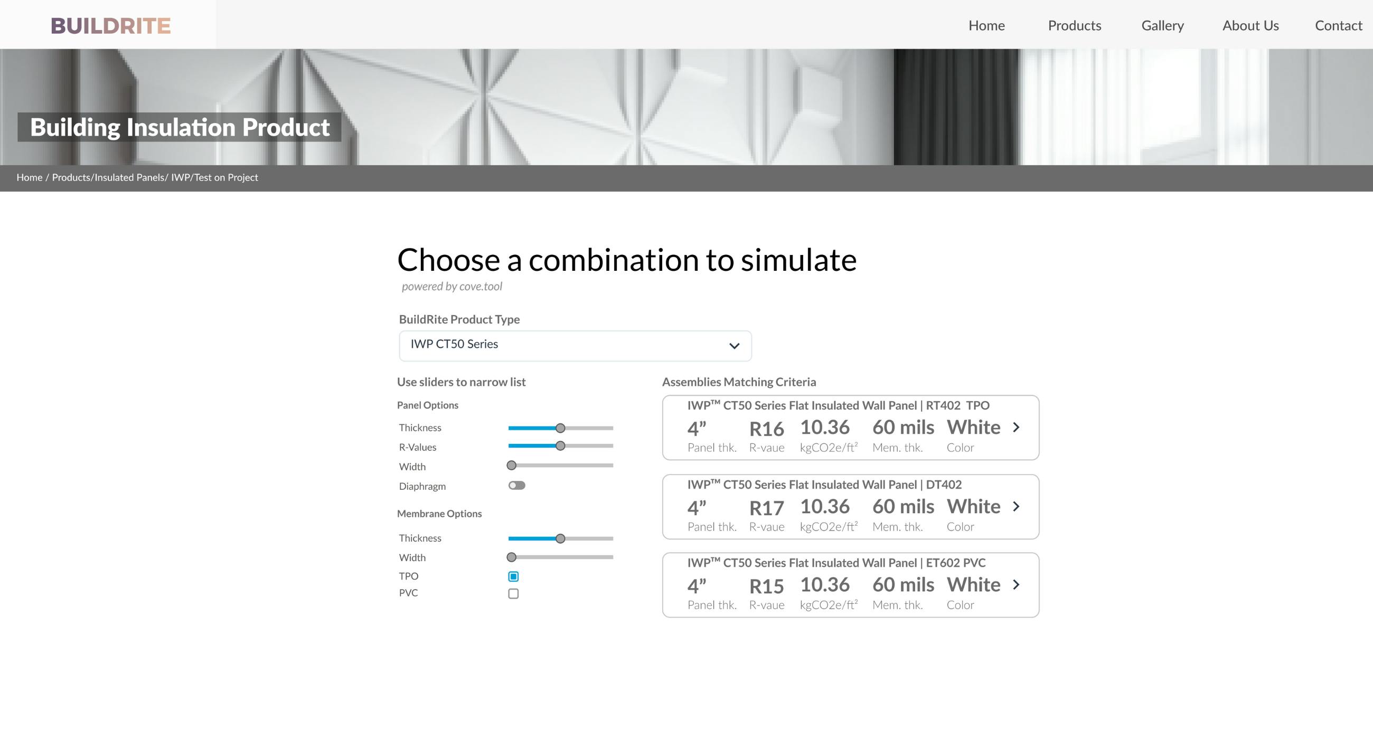The image size is (1373, 739).
Task: Click the BUILDRITE logo
Action: [x=110, y=25]
